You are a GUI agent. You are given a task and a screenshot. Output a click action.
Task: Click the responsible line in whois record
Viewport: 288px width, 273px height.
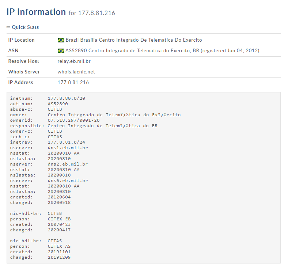(84, 126)
